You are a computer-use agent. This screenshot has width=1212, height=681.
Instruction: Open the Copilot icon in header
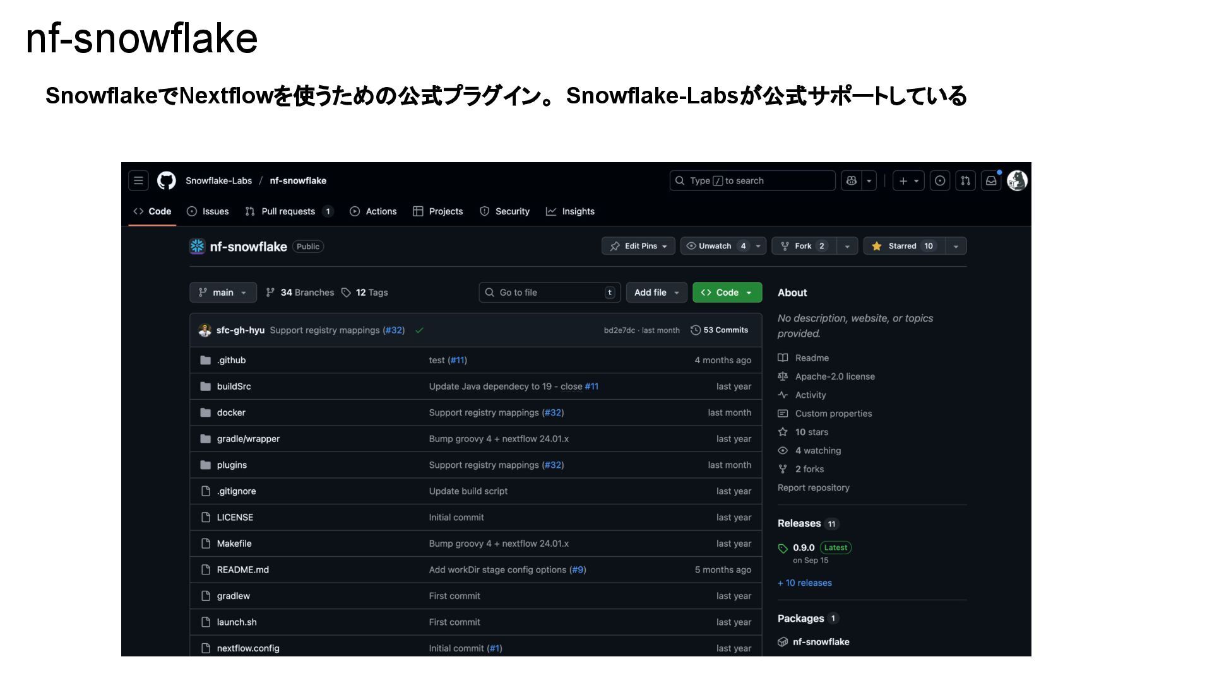[x=852, y=181]
